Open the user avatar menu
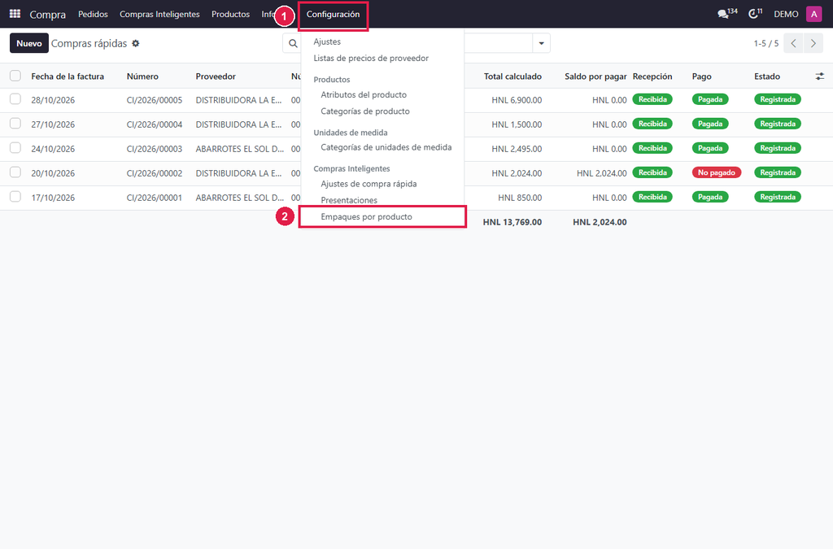The width and height of the screenshot is (833, 549). click(813, 15)
